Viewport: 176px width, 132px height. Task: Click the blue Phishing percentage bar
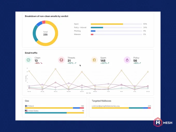tap(93, 31)
